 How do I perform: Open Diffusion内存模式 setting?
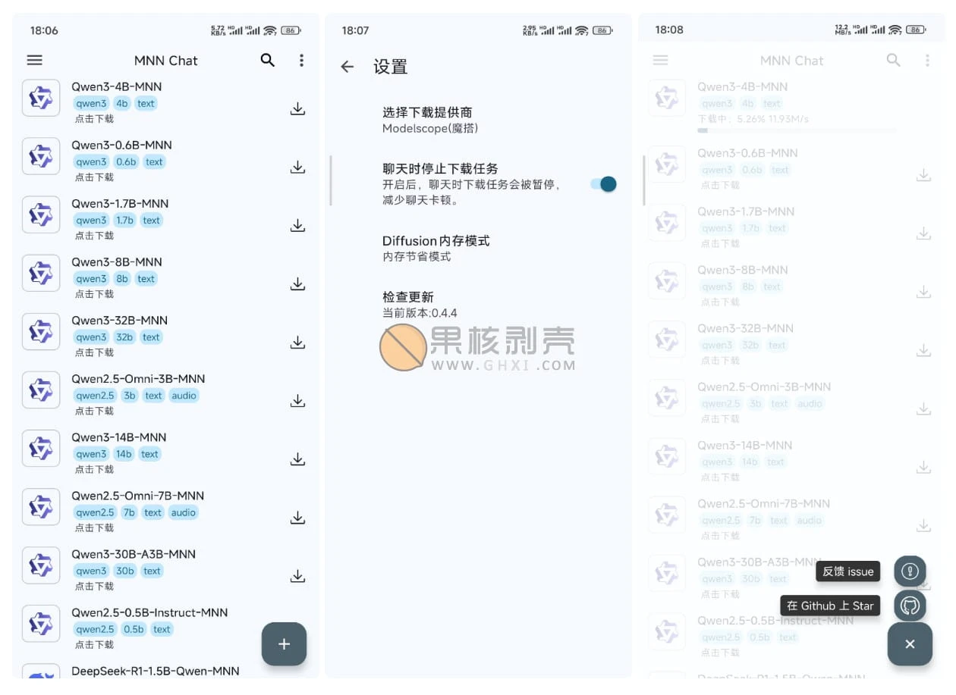point(478,248)
